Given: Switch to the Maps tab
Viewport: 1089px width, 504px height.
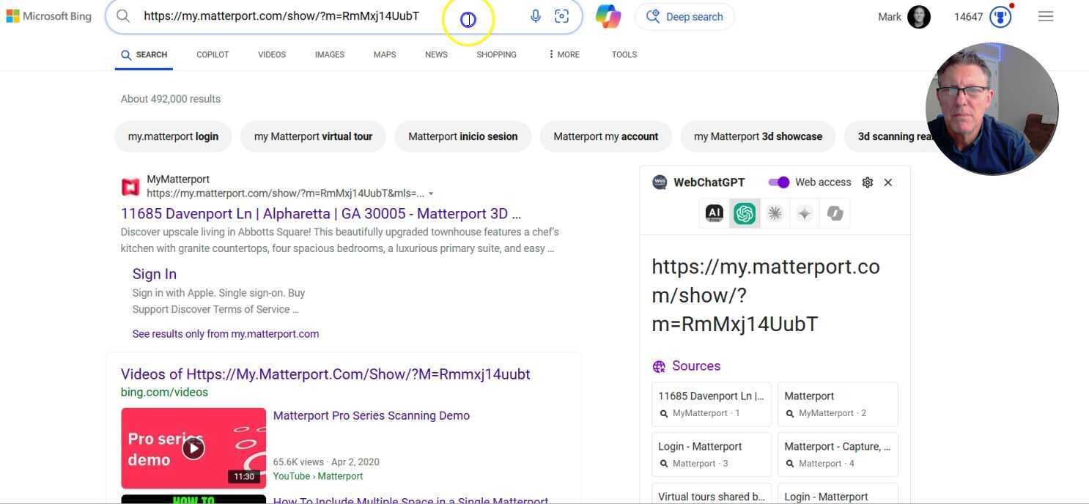Looking at the screenshot, I should click(x=385, y=55).
